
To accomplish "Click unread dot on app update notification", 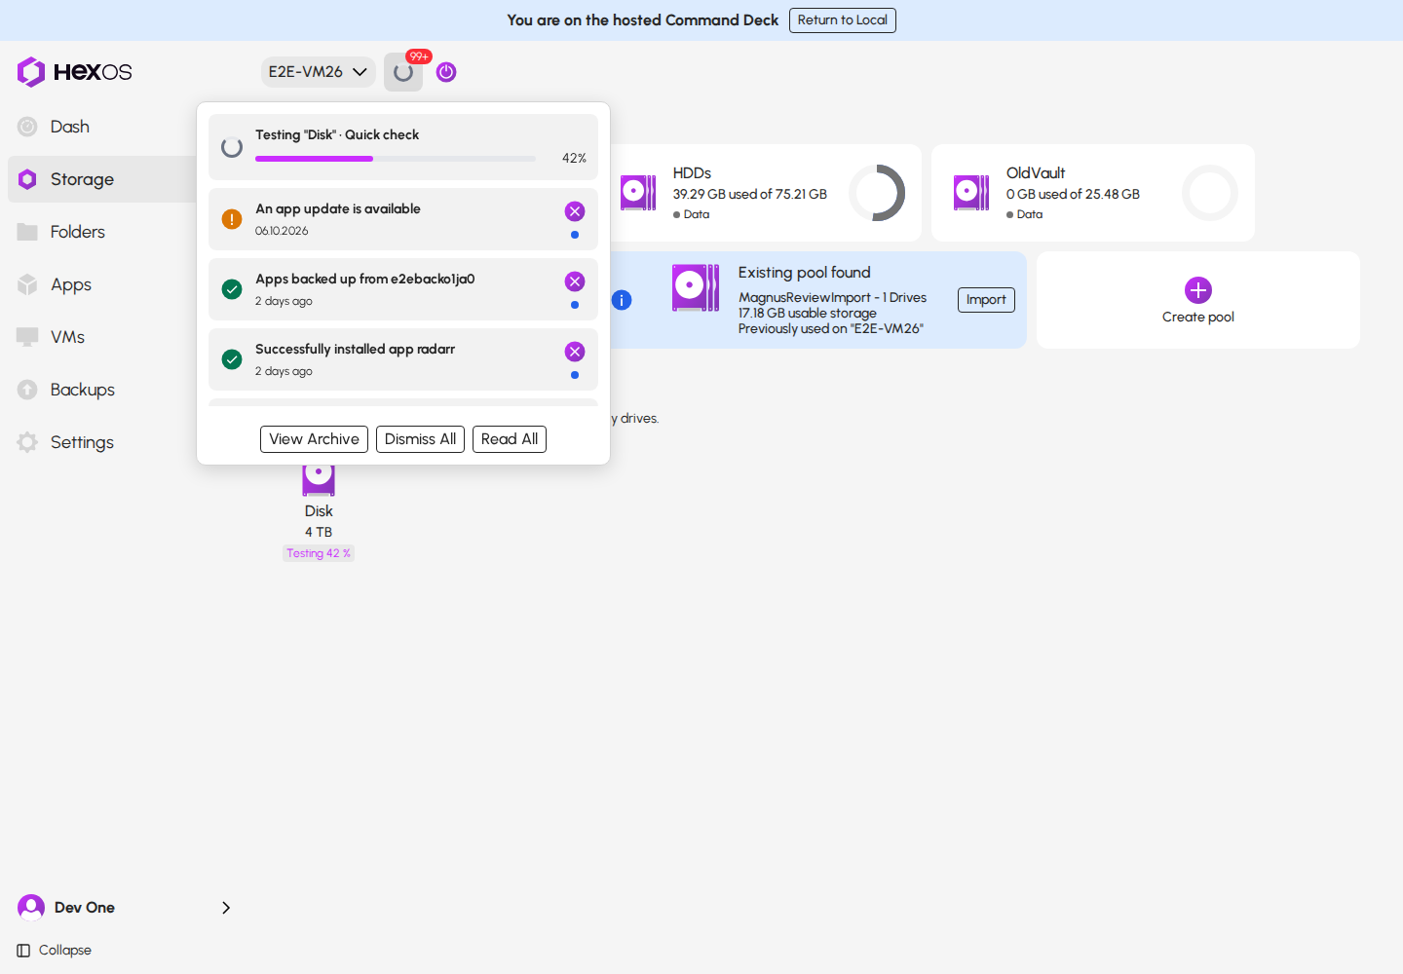I will pyautogui.click(x=575, y=235).
